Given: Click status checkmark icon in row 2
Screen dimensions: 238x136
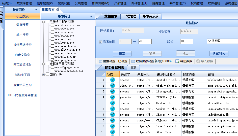Looking at the screenshot, I should point(113,86).
